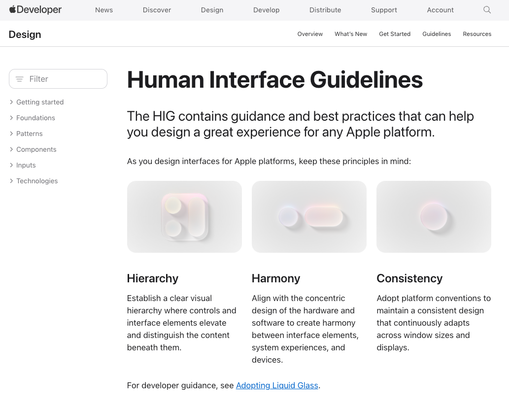Open the Distribute menu item
The height and width of the screenshot is (406, 509).
coord(325,10)
